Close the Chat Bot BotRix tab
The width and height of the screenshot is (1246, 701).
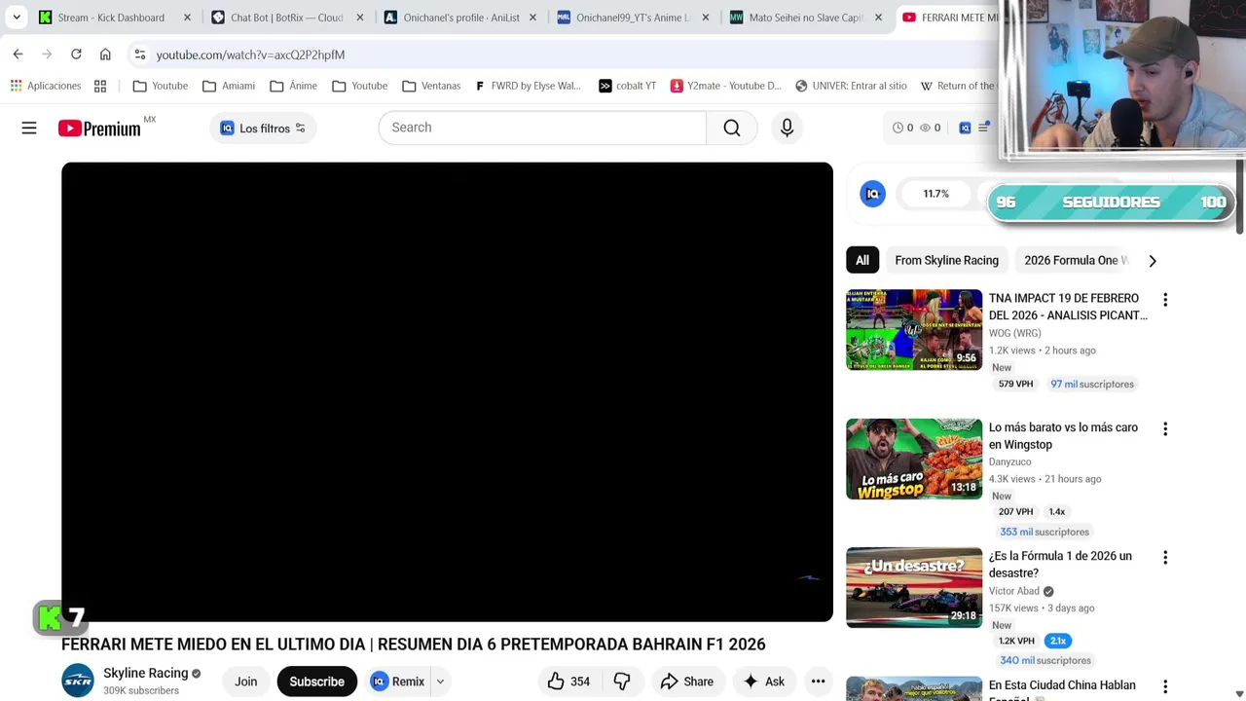coord(360,18)
